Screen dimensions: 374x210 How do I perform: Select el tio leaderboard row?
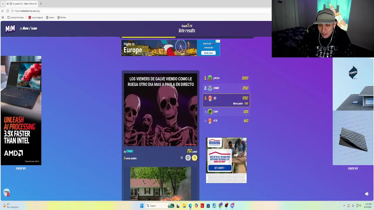(226, 121)
